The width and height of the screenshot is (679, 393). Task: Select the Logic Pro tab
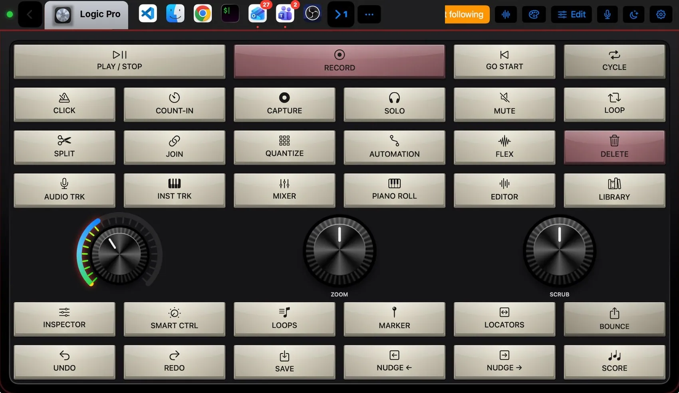pos(86,15)
